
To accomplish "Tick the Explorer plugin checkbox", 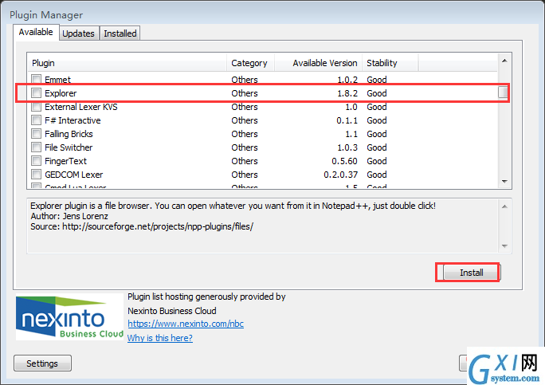I will click(36, 92).
